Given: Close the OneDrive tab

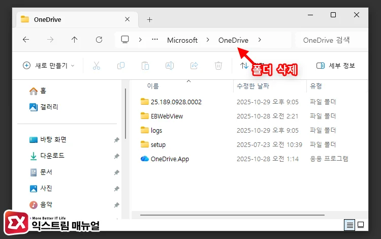Looking at the screenshot, I should coord(128,19).
